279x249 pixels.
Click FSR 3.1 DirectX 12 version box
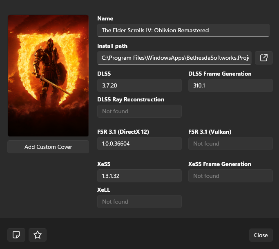140,144
